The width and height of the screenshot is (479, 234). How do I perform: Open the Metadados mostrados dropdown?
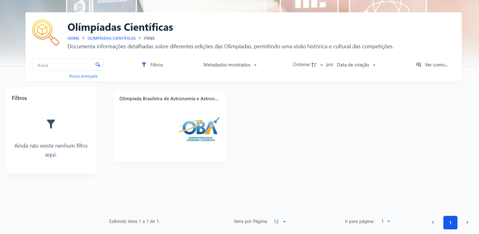click(x=230, y=65)
